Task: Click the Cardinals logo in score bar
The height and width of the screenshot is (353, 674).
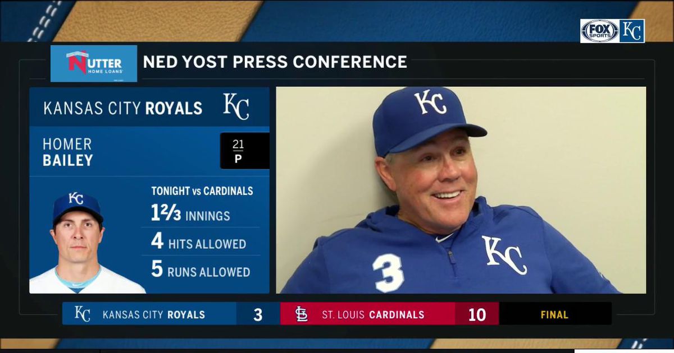Action: [302, 314]
